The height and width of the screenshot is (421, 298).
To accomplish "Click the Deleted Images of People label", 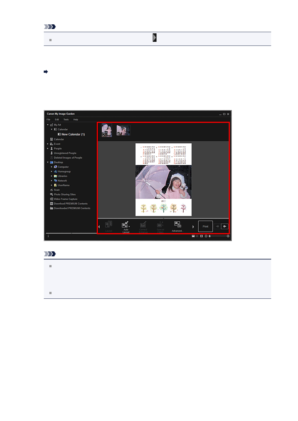I will (x=68, y=158).
